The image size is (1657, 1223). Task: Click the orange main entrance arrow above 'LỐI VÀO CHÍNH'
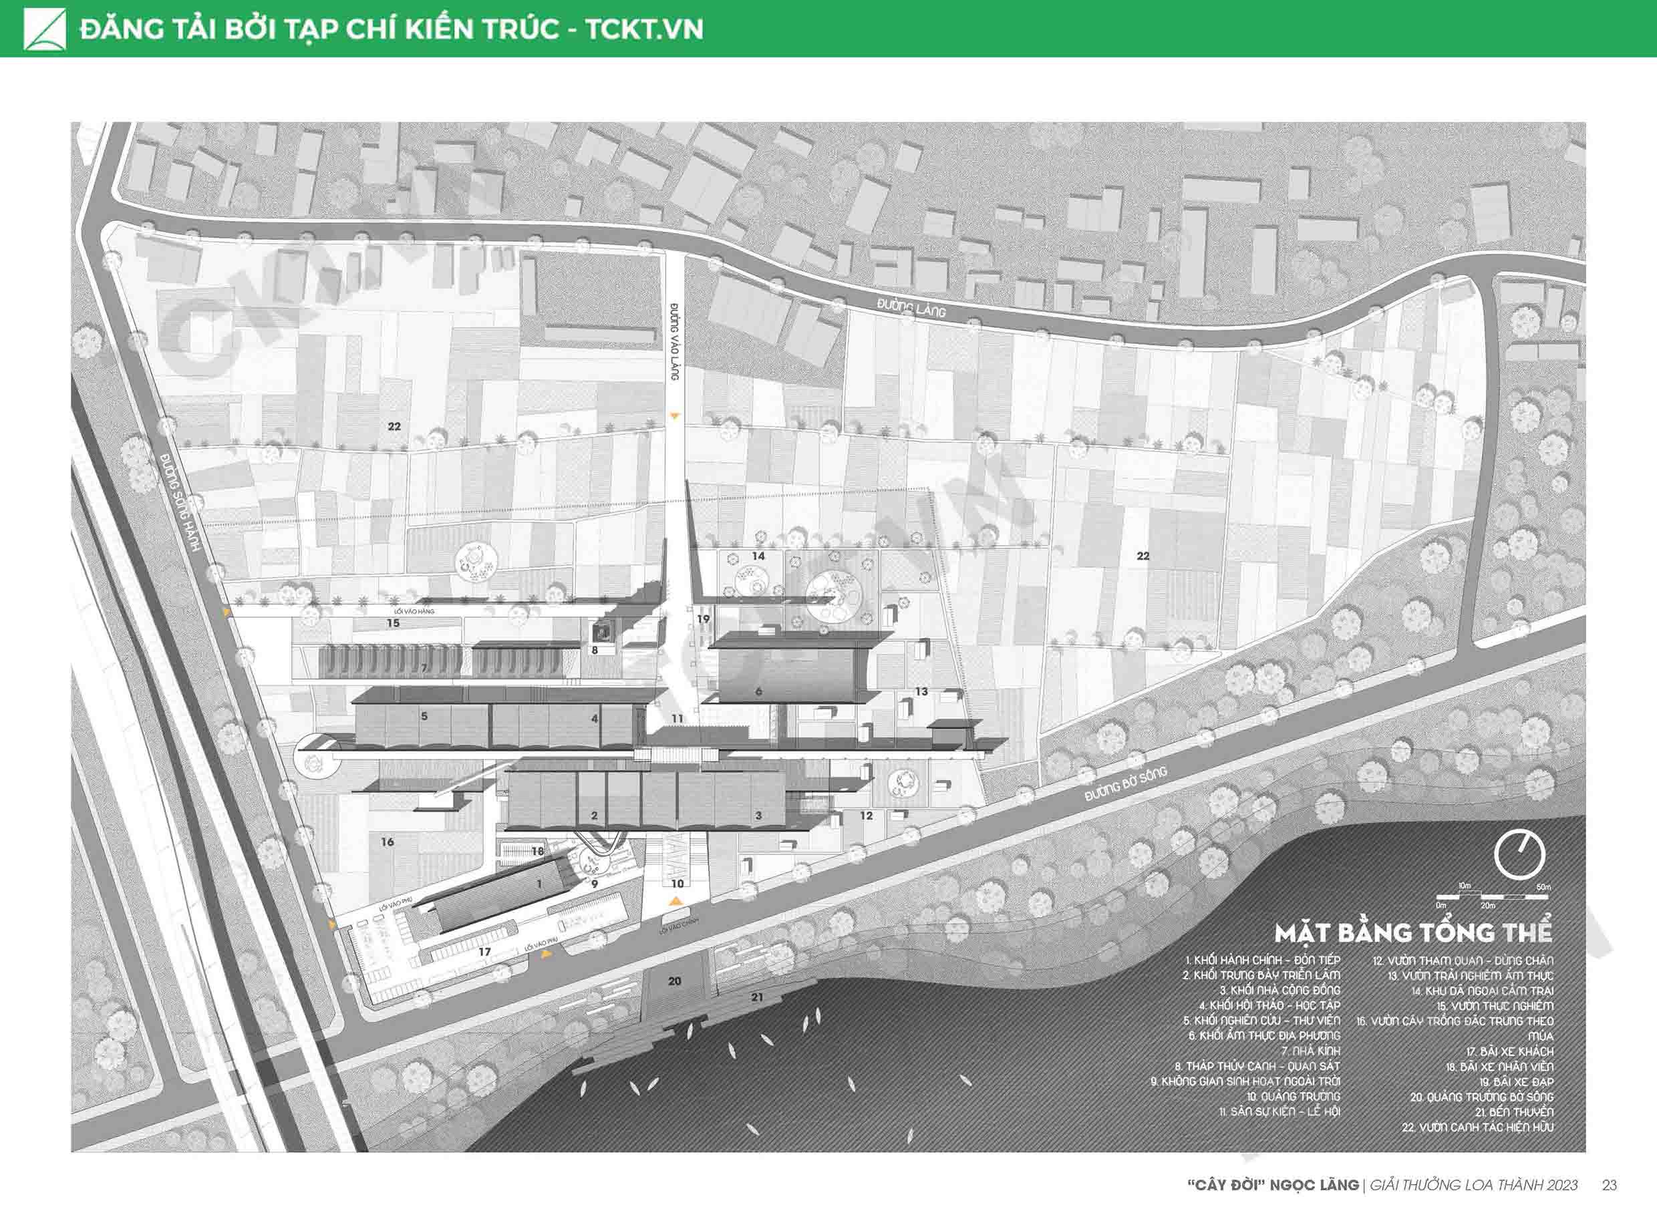[x=675, y=901]
